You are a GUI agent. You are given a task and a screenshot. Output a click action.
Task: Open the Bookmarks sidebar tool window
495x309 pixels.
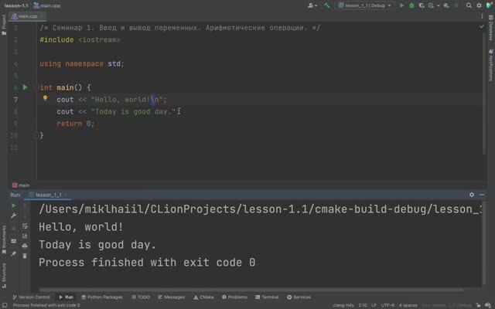coord(4,239)
